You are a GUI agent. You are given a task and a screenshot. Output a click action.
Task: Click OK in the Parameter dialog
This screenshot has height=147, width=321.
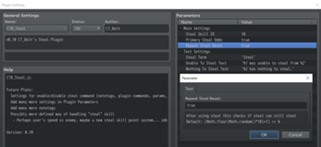click(x=264, y=135)
